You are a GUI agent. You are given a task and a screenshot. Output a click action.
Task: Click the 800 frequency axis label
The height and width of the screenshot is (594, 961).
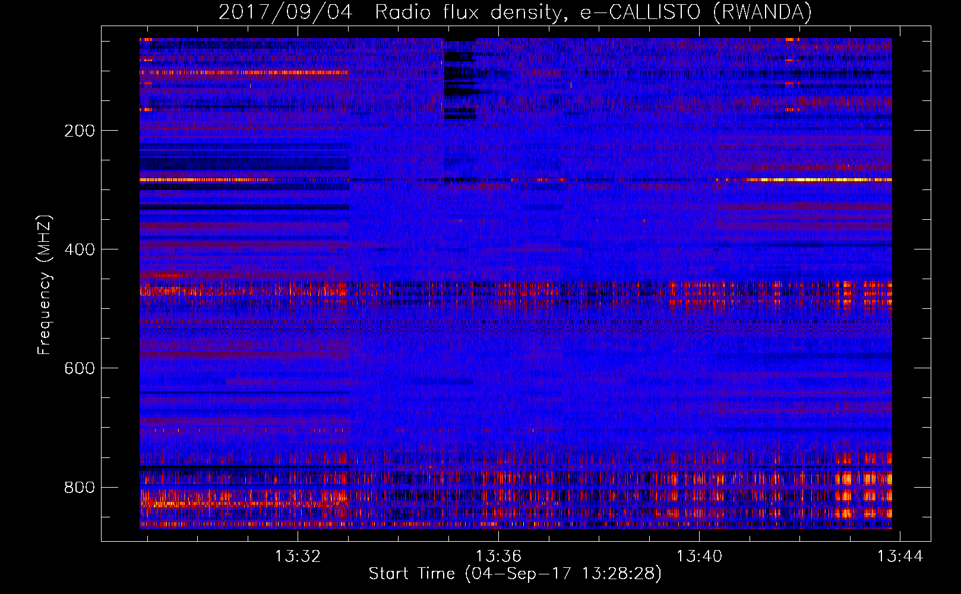[80, 487]
